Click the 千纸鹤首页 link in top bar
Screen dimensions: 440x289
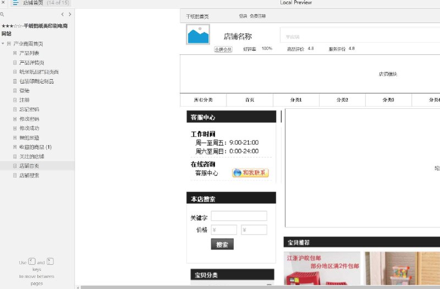197,16
